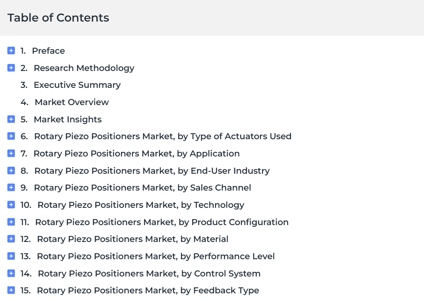Click plus icon beside Performance Level section

(11, 256)
